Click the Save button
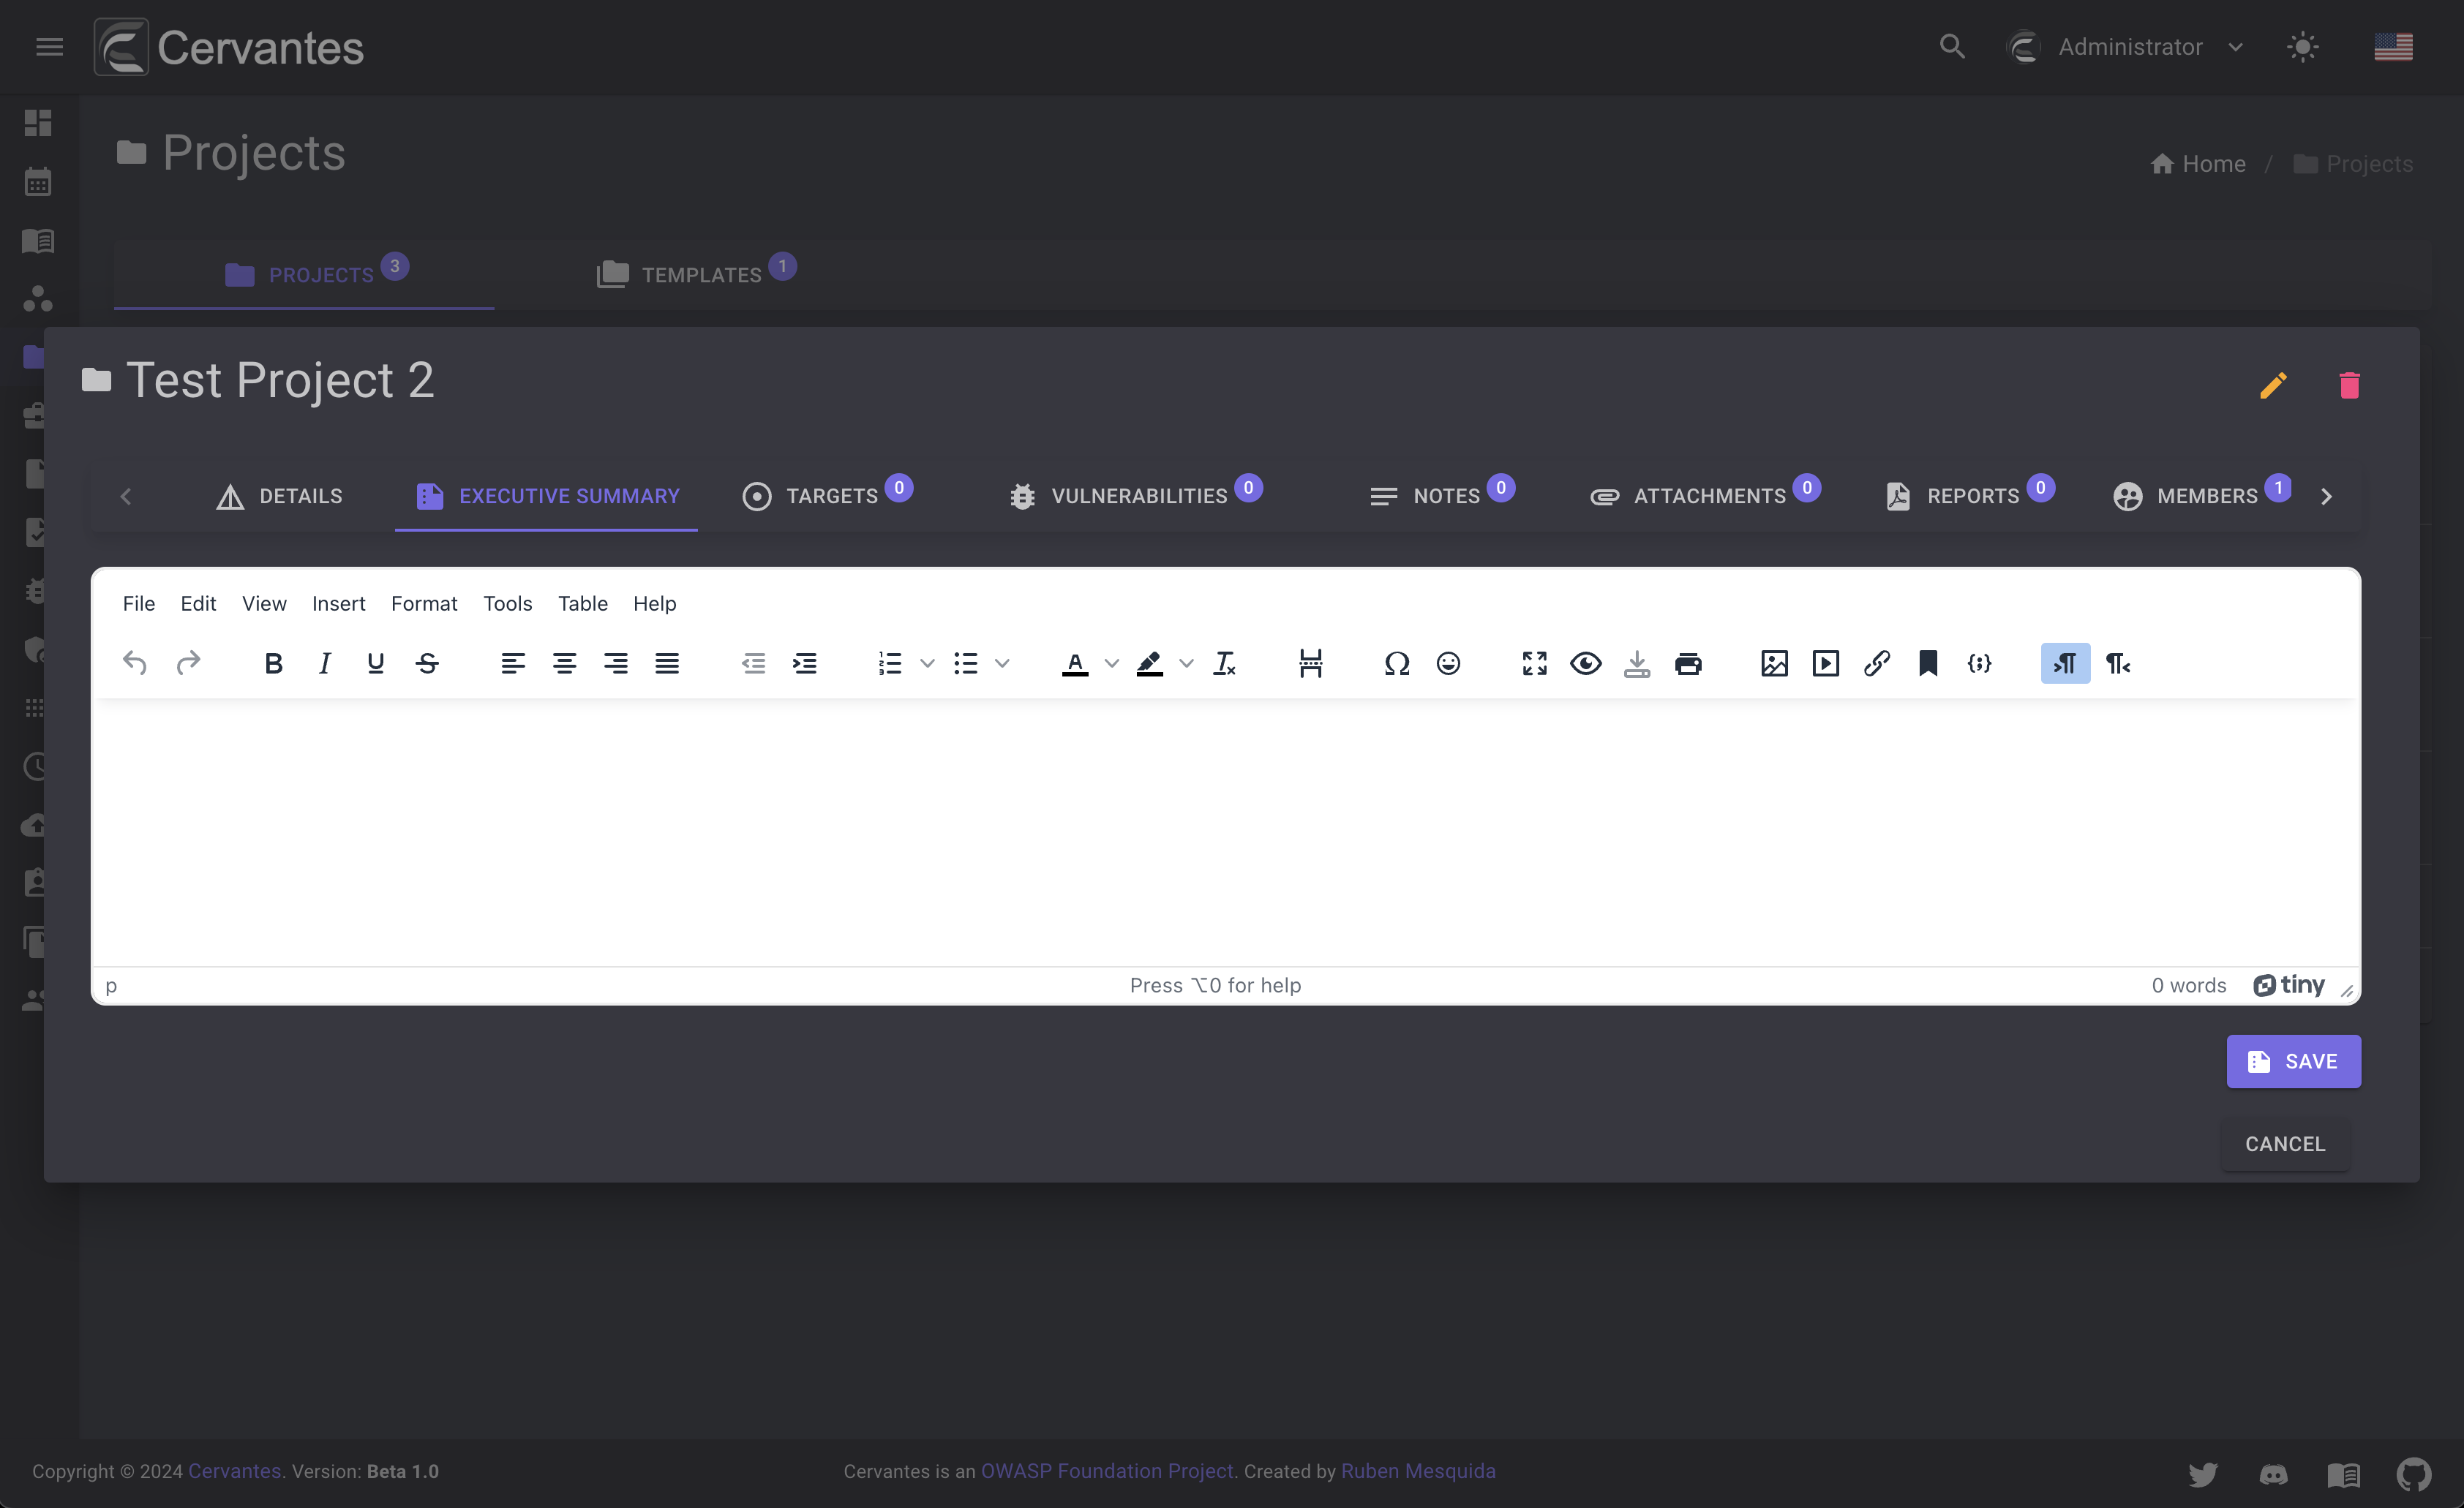2464x1508 pixels. [x=2293, y=1061]
